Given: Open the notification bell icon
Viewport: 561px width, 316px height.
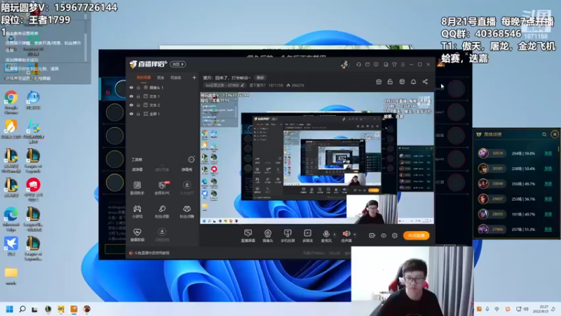Looking at the screenshot, I should (x=413, y=81).
